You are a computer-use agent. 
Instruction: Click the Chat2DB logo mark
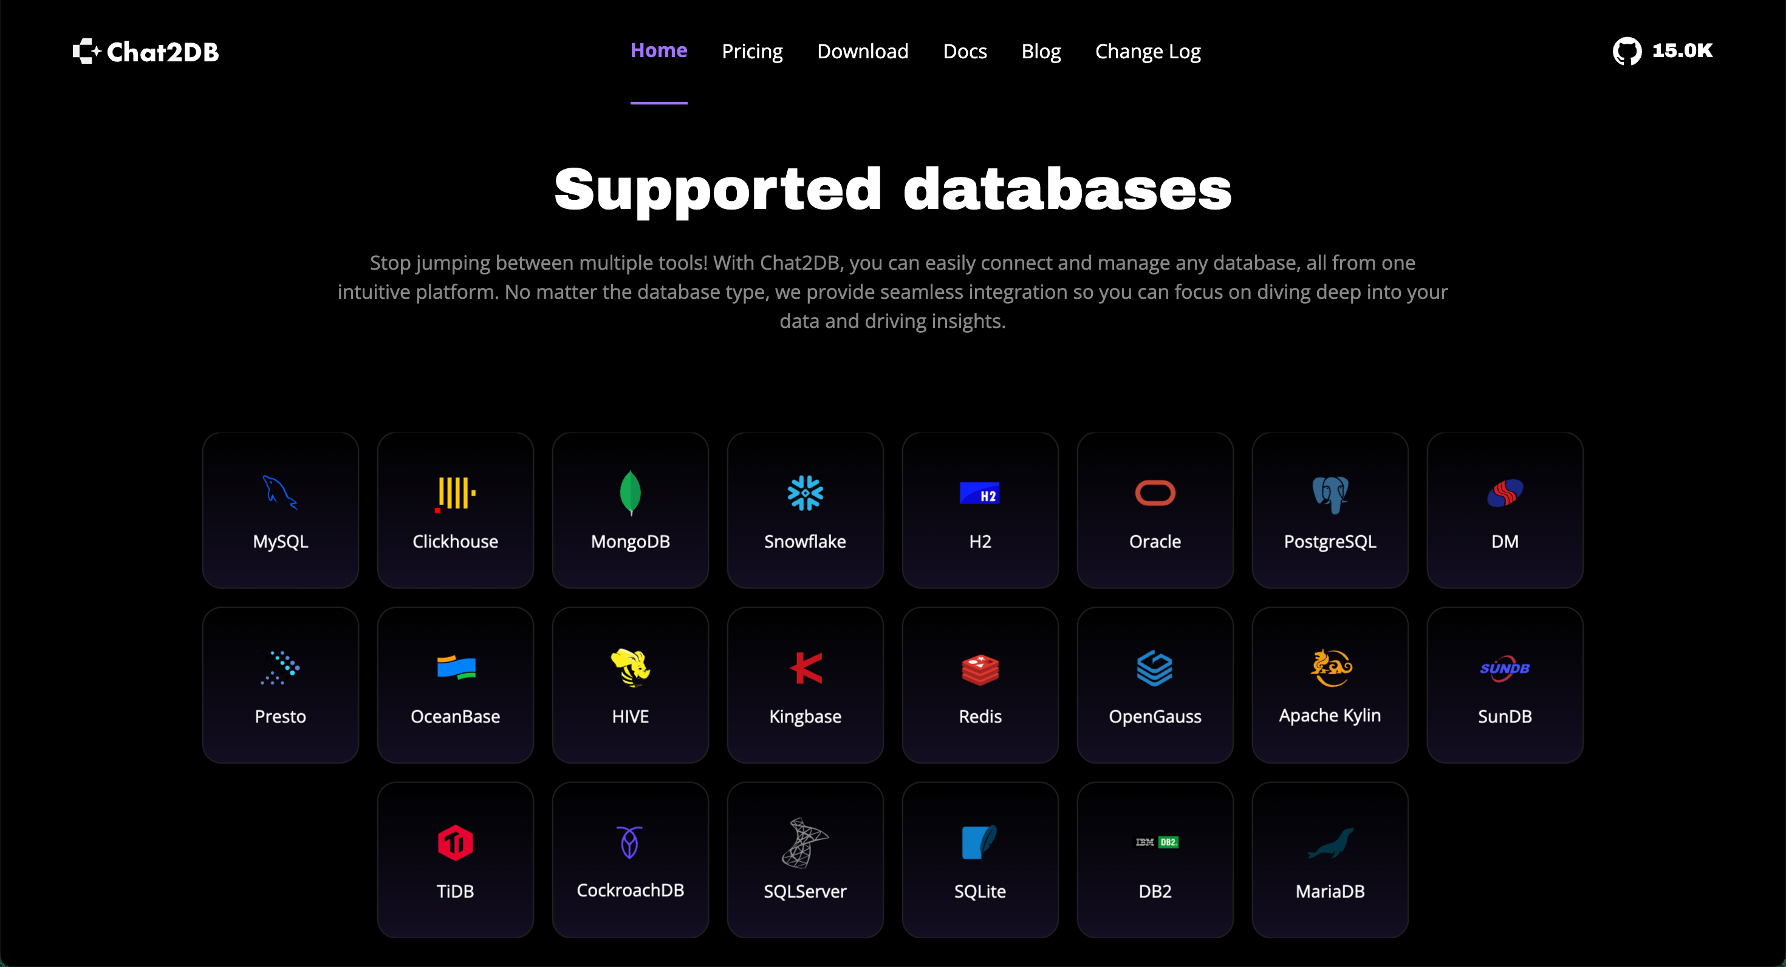point(87,51)
